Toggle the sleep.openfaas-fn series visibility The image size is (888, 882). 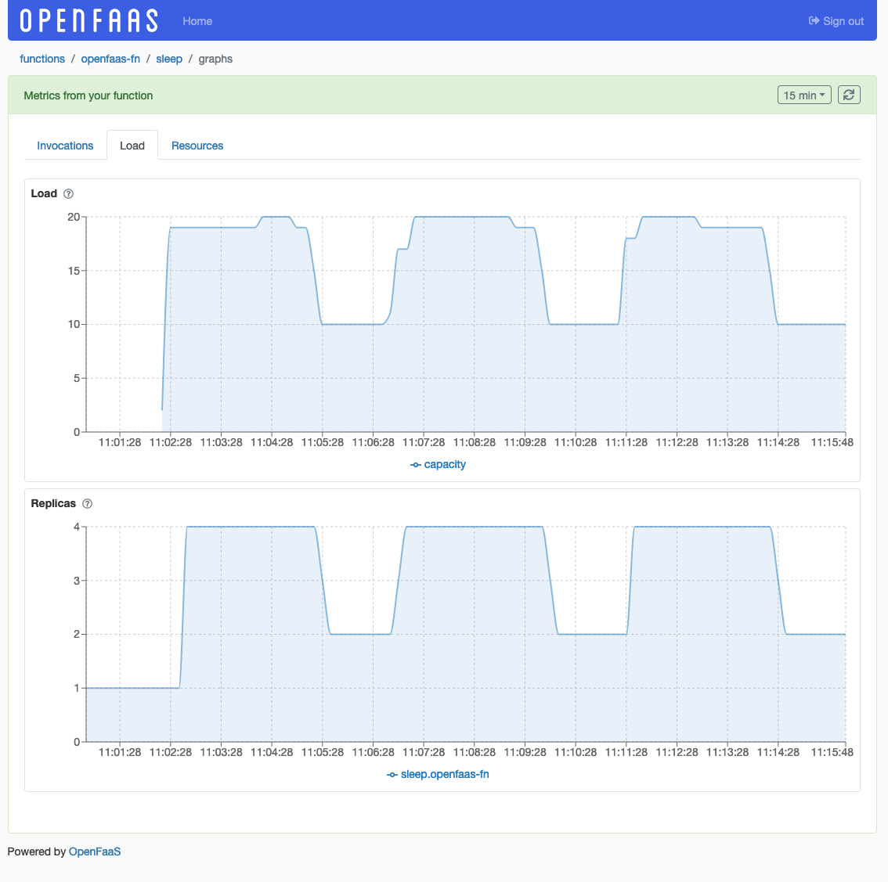[444, 774]
